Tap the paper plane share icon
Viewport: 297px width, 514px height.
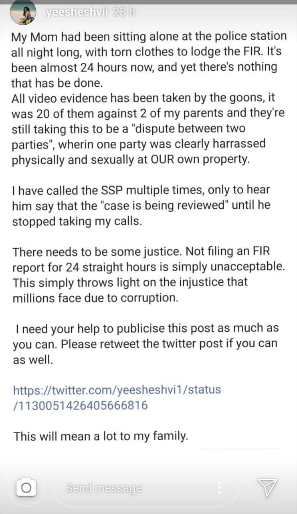268,487
